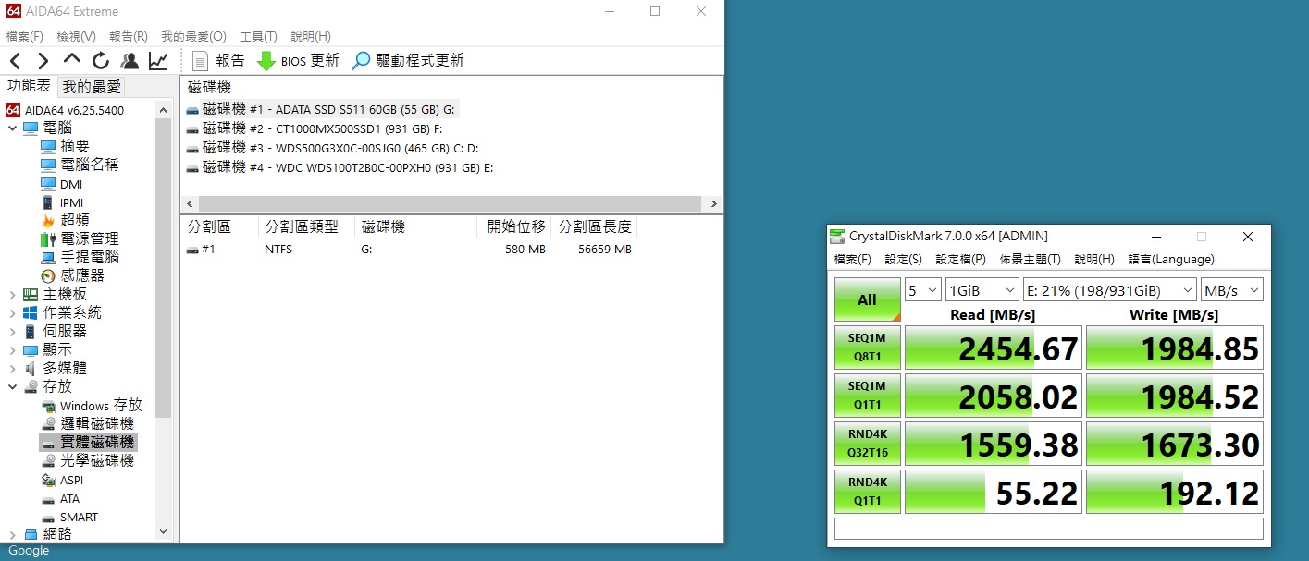Expand the 主機板 tree node

coord(12,294)
